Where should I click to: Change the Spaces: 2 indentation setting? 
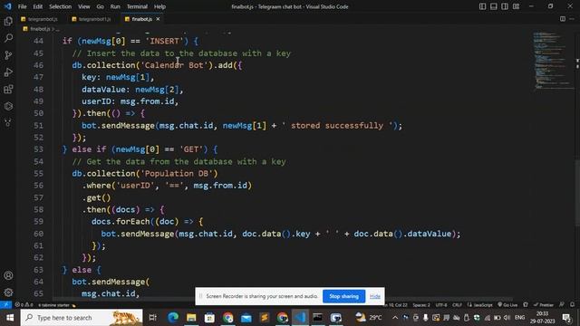point(421,305)
